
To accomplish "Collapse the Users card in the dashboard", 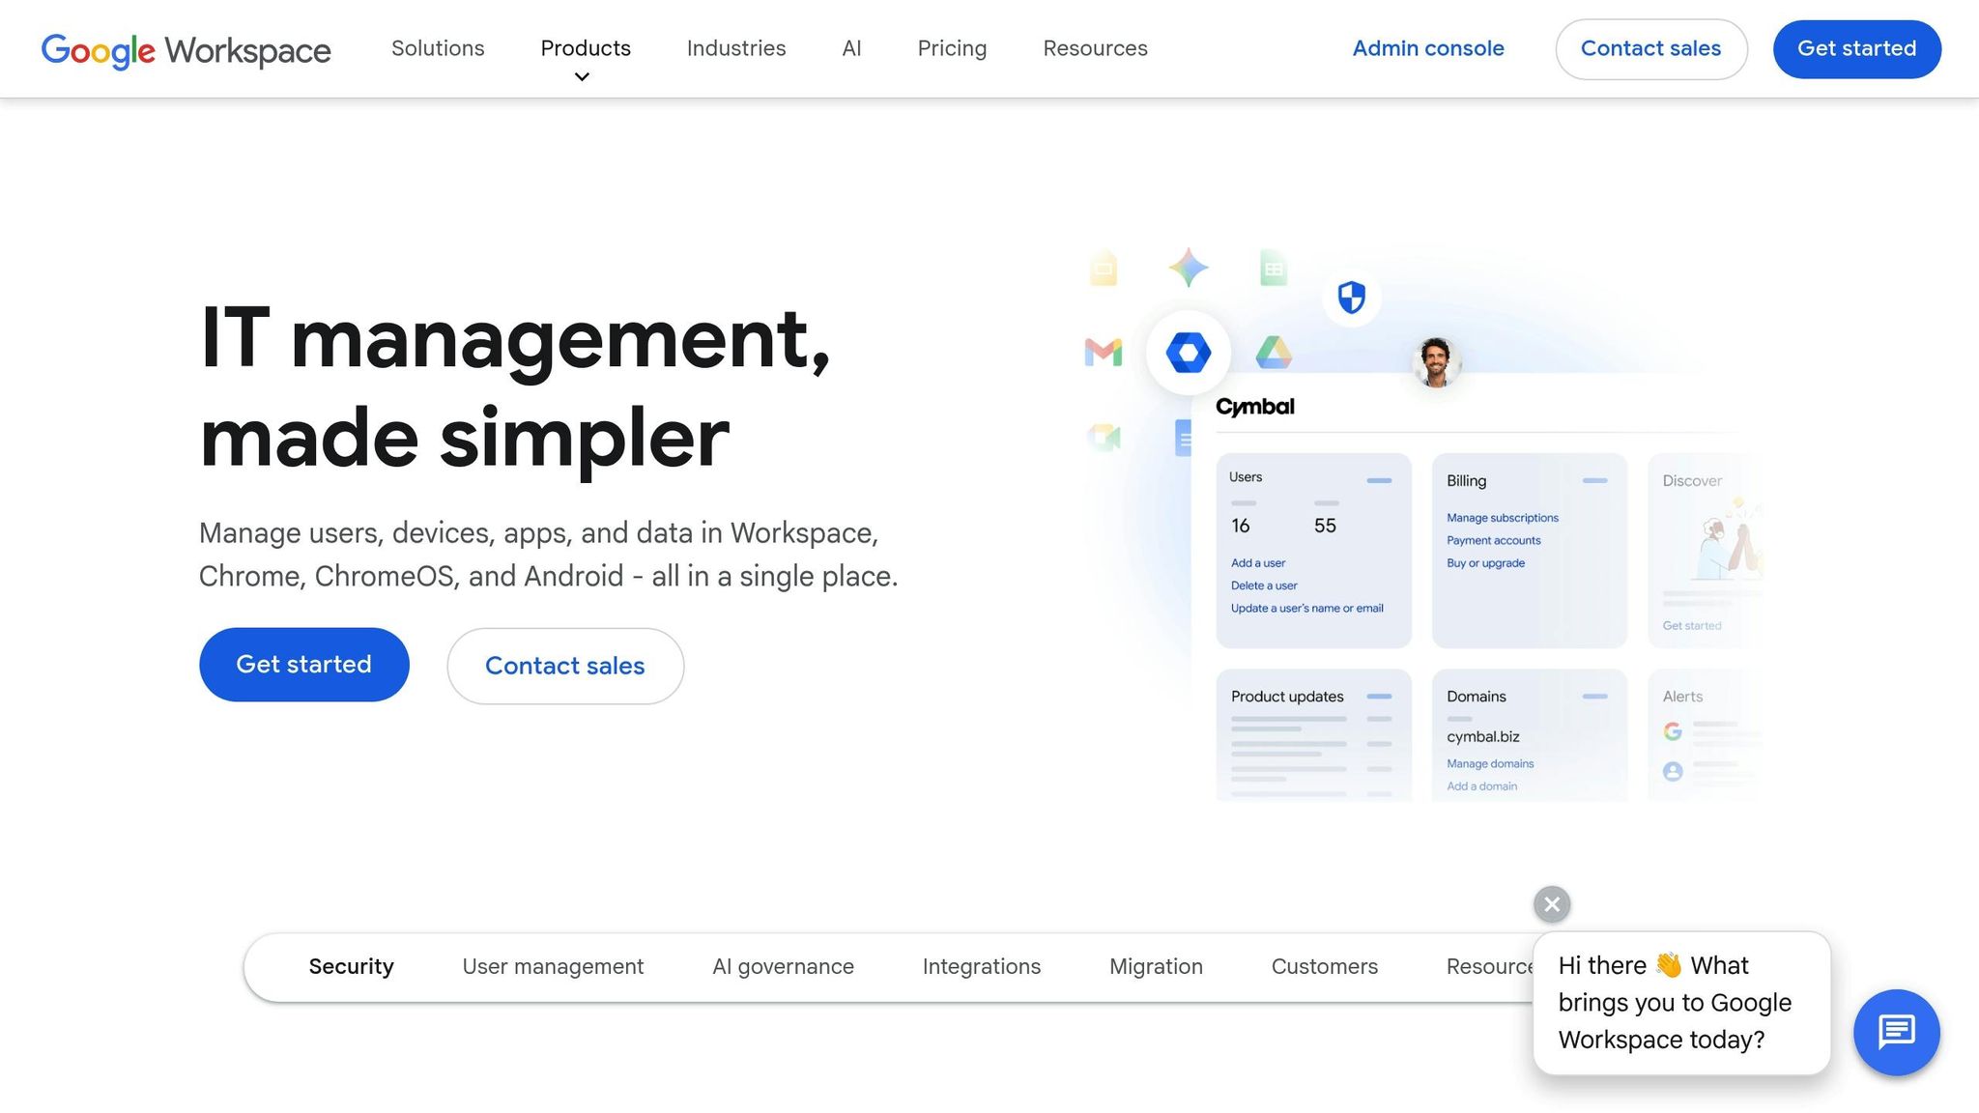I will pyautogui.click(x=1380, y=480).
